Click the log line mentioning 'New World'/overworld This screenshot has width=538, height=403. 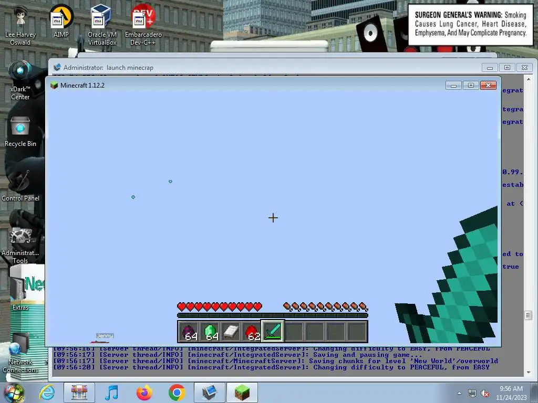275,361
